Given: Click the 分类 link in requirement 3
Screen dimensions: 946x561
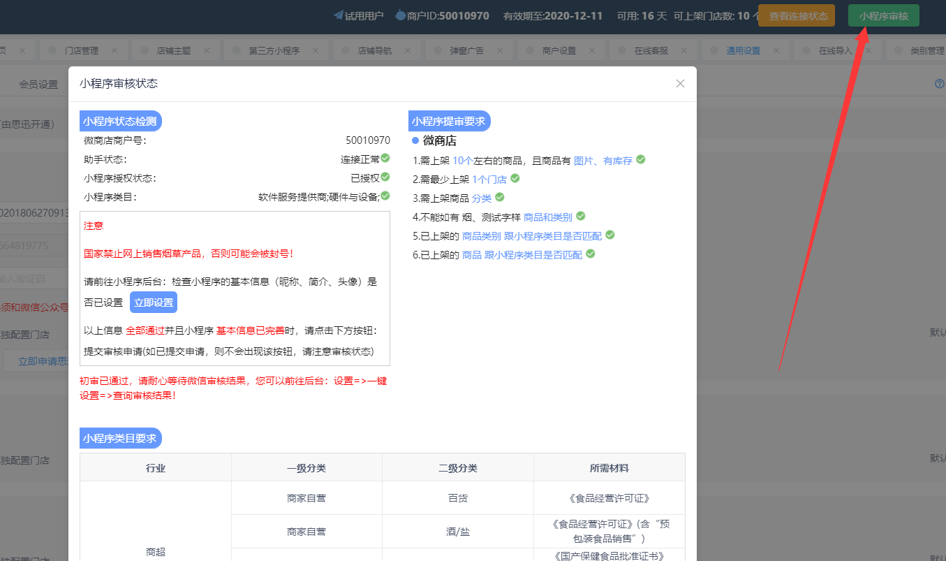Looking at the screenshot, I should click(x=482, y=198).
